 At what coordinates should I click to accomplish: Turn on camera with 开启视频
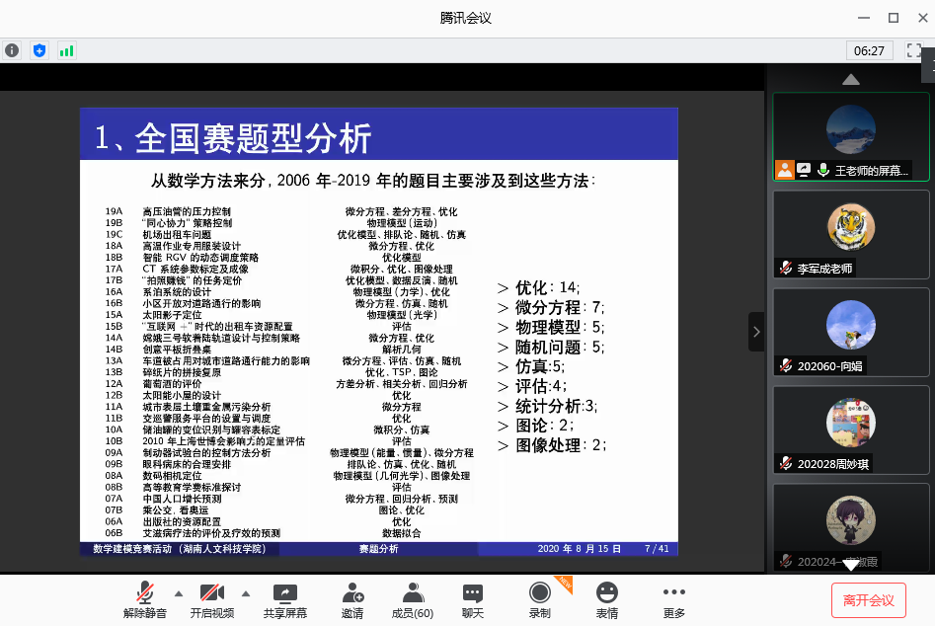pyautogui.click(x=212, y=599)
